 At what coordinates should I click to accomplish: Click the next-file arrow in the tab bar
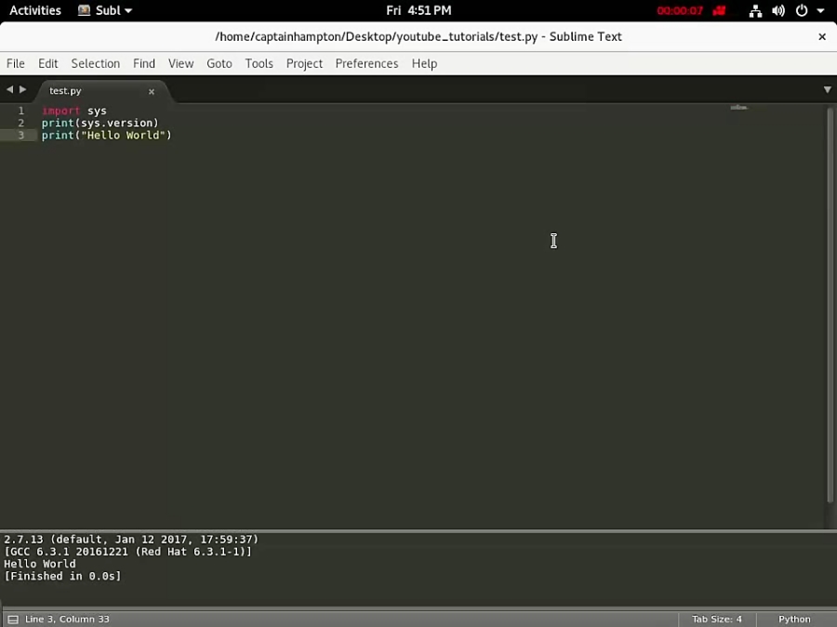click(x=22, y=90)
